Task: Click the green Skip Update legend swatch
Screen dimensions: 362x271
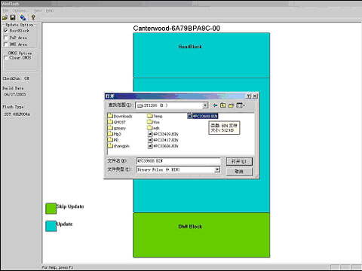Action: click(51, 209)
